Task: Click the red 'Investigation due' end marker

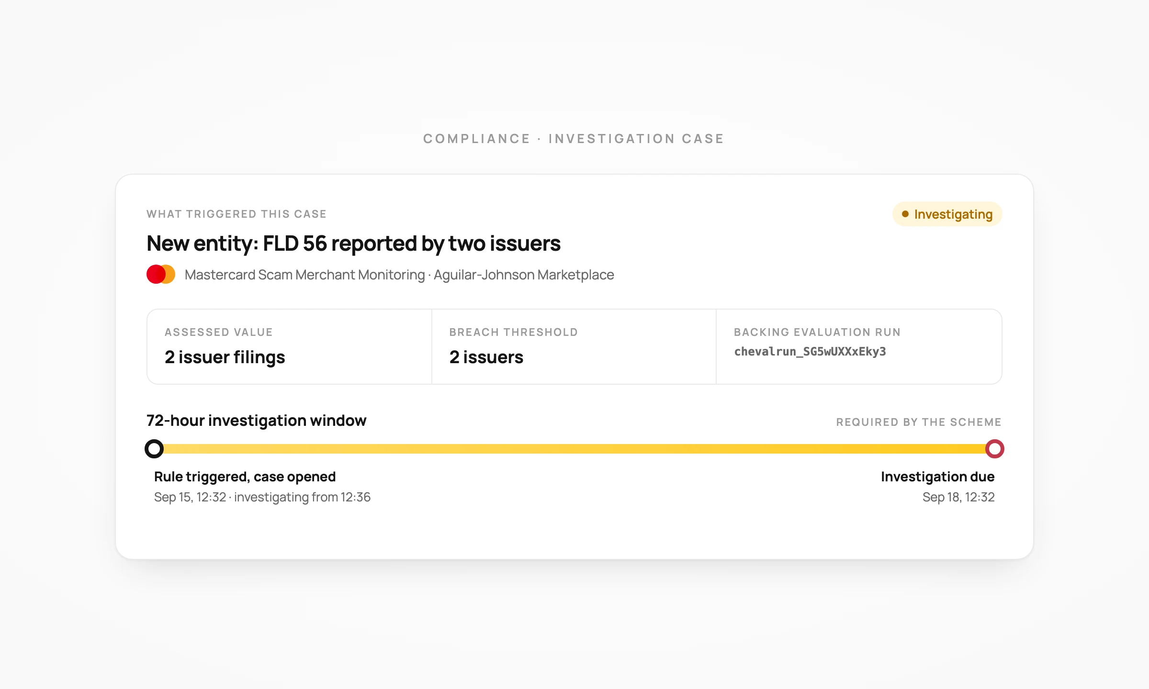Action: tap(994, 449)
